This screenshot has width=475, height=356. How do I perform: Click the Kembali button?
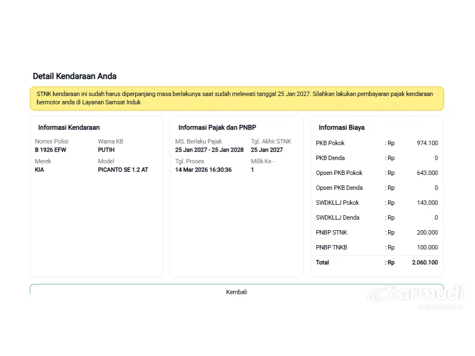point(236,291)
